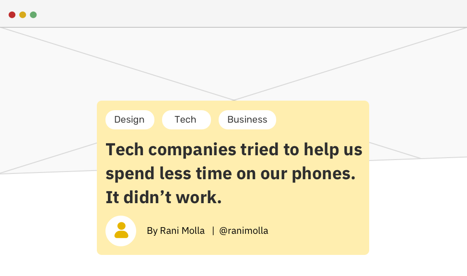Click the green maximize window dot

click(33, 15)
